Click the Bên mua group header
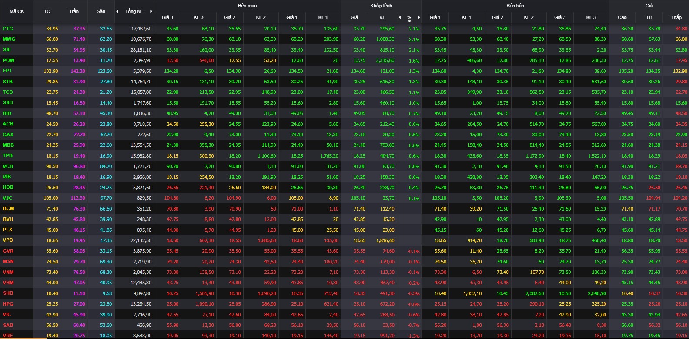 (247, 6)
